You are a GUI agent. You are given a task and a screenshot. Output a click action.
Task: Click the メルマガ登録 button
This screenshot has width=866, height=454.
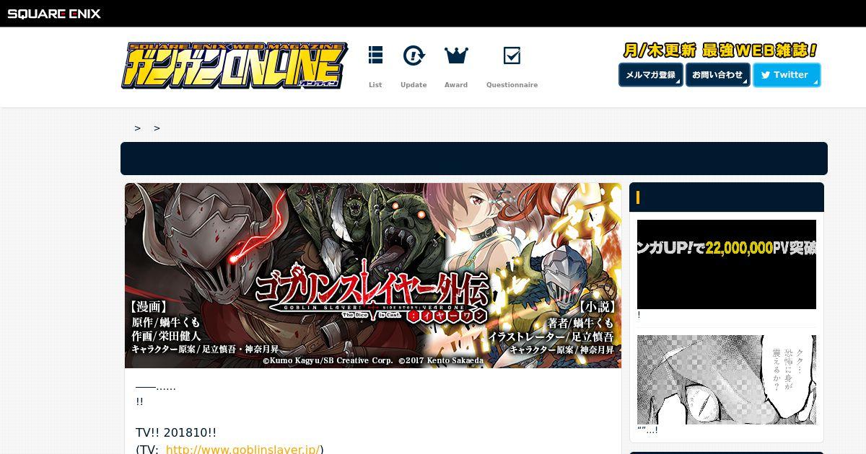[x=650, y=75]
